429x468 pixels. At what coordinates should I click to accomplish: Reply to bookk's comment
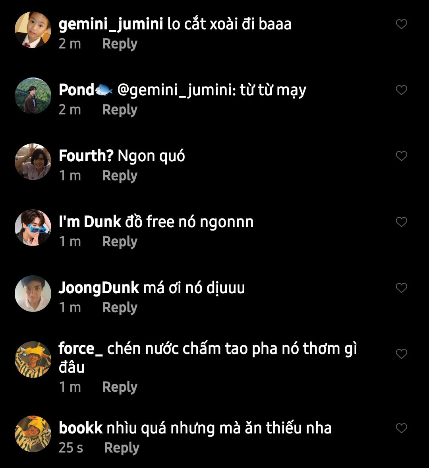[122, 448]
